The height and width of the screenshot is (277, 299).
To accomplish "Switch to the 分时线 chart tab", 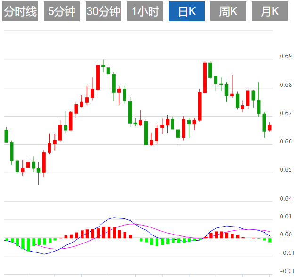I will 20,11.
